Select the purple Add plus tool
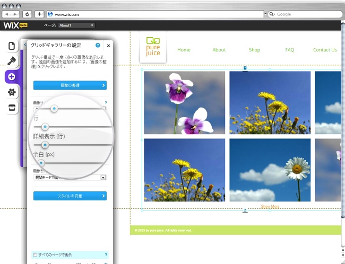 click(12, 77)
